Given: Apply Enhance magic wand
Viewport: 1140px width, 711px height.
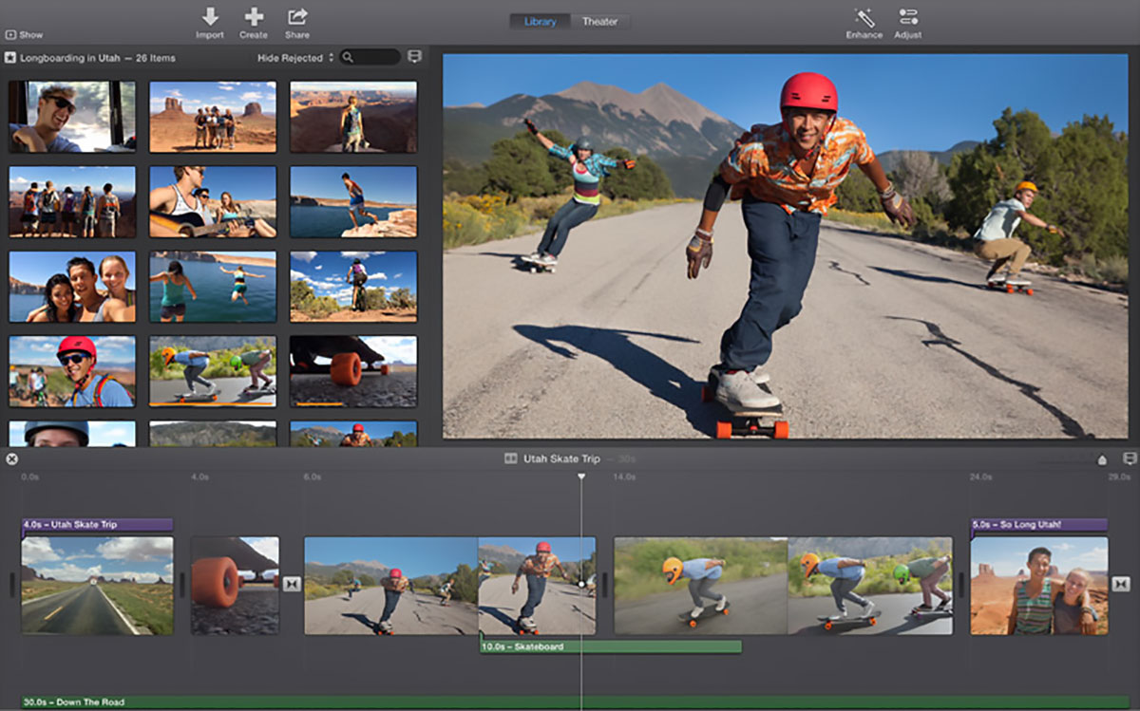Looking at the screenshot, I should click(x=864, y=18).
